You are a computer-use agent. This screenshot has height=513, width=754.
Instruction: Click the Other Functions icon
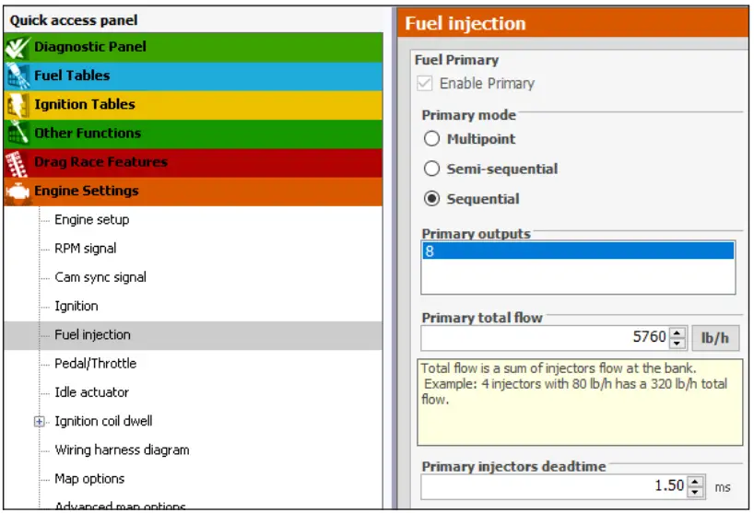pyautogui.click(x=18, y=134)
